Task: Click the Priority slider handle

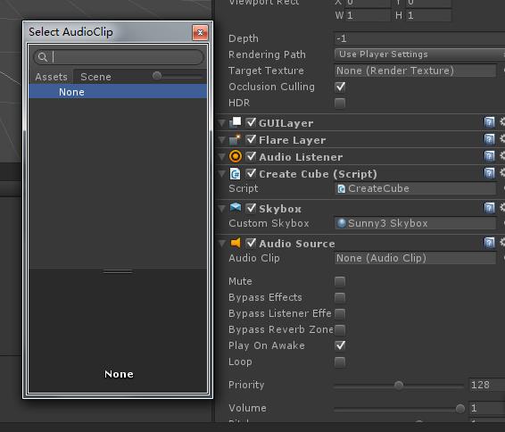Action: [x=399, y=385]
